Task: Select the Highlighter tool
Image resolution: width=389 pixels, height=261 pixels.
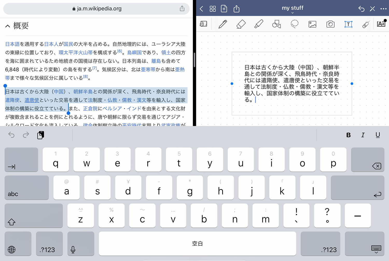Action: point(259,24)
